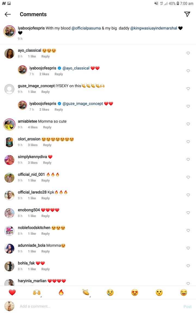Open @officialpasuma mention link

[x=86, y=28]
